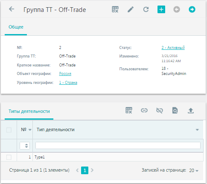Link an activity type with the chain icon
207x184 pixels.
(144, 110)
